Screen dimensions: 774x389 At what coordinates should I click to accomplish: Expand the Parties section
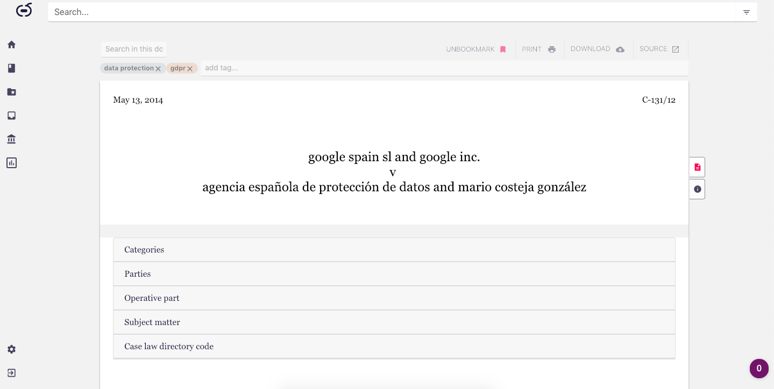pos(394,274)
